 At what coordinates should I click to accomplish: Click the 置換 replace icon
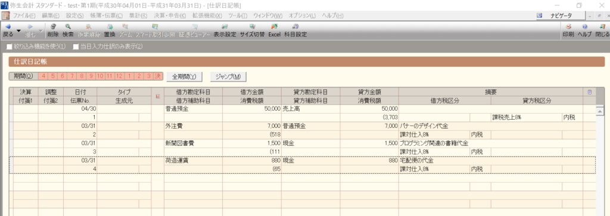[110, 27]
